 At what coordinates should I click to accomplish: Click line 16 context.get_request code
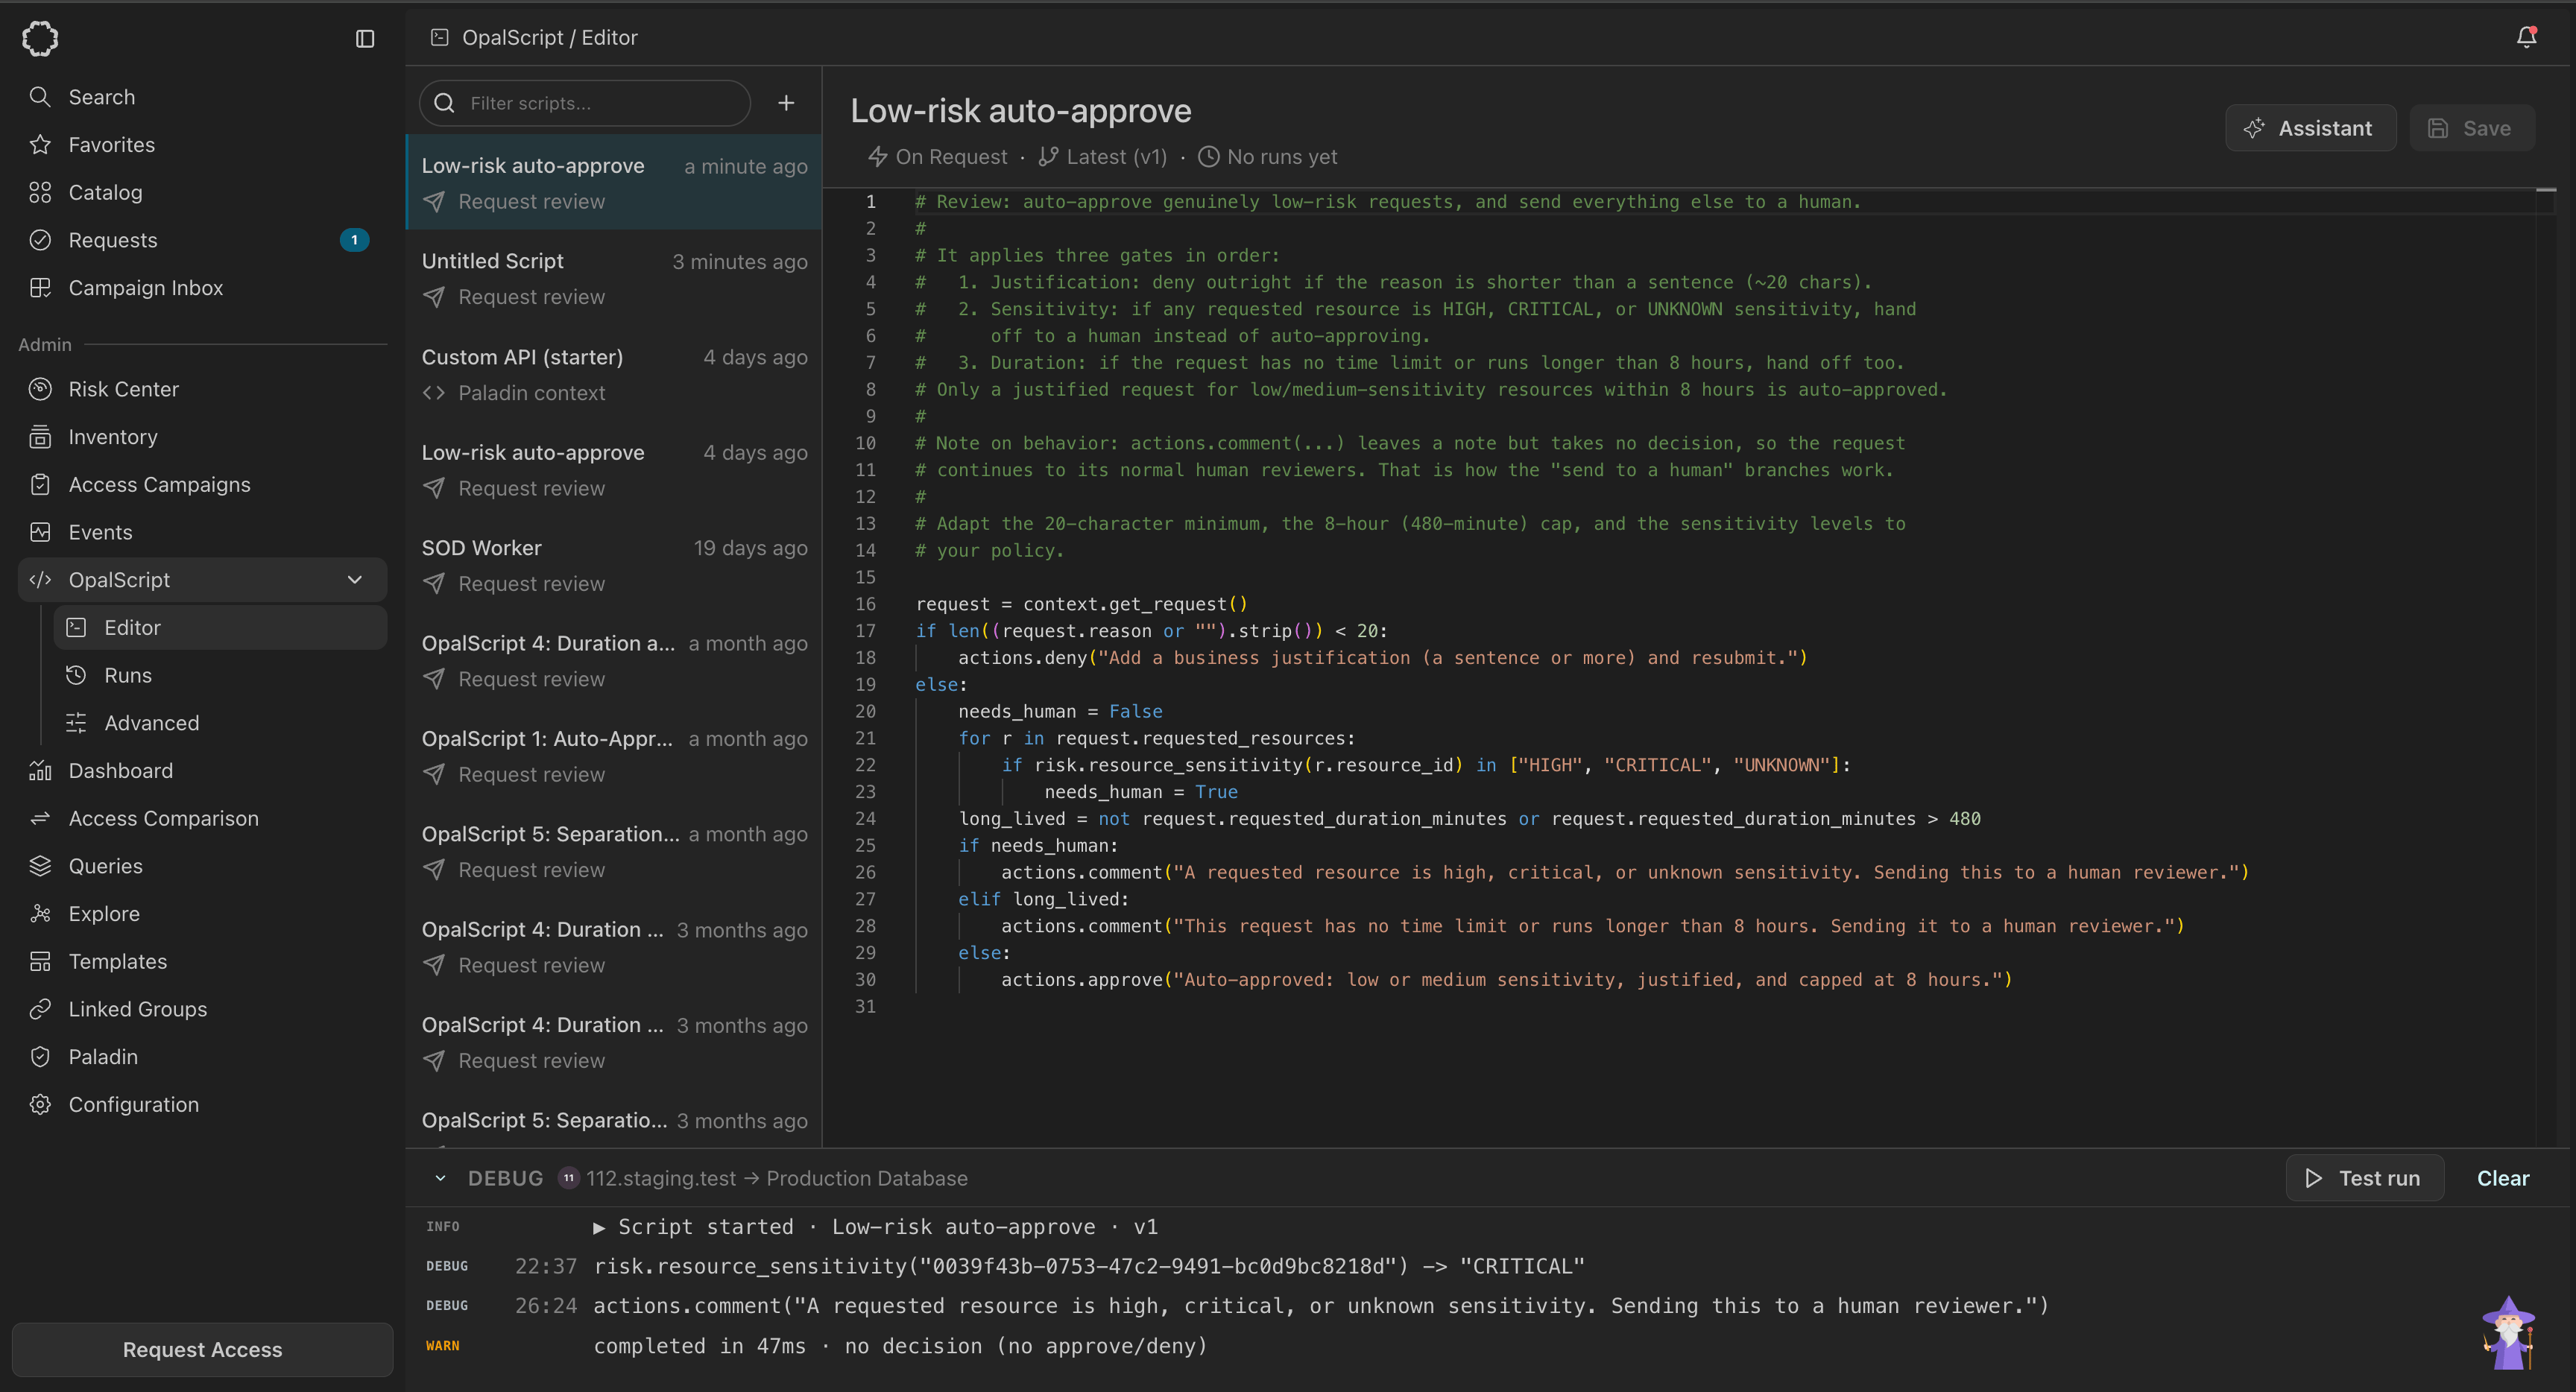[1082, 604]
